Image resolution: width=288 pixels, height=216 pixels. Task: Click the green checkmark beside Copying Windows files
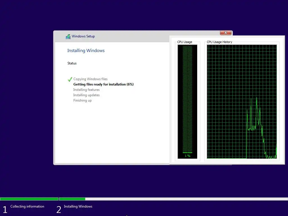coord(70,79)
